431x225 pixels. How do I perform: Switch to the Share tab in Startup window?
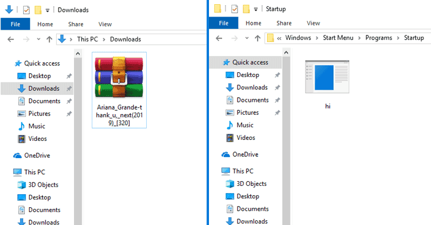(284, 23)
